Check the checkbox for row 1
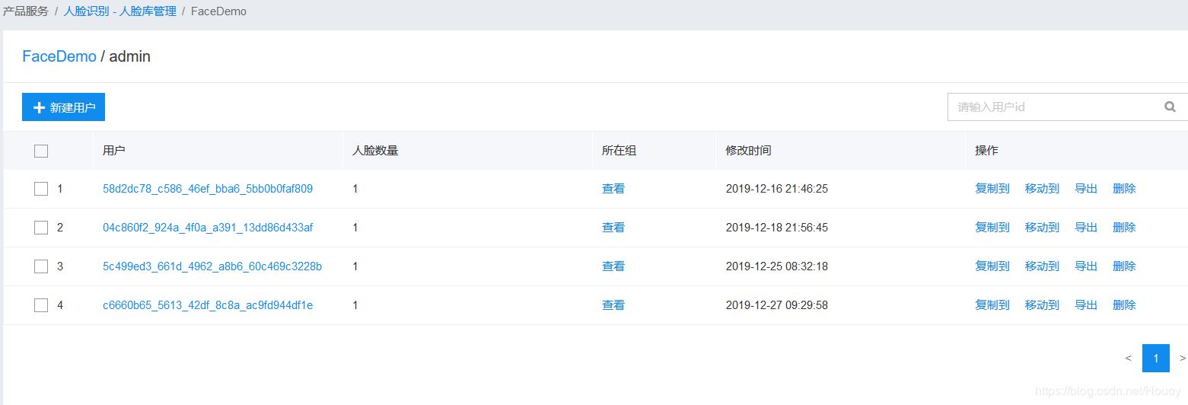Screen dimensions: 1188x405 click(x=41, y=189)
